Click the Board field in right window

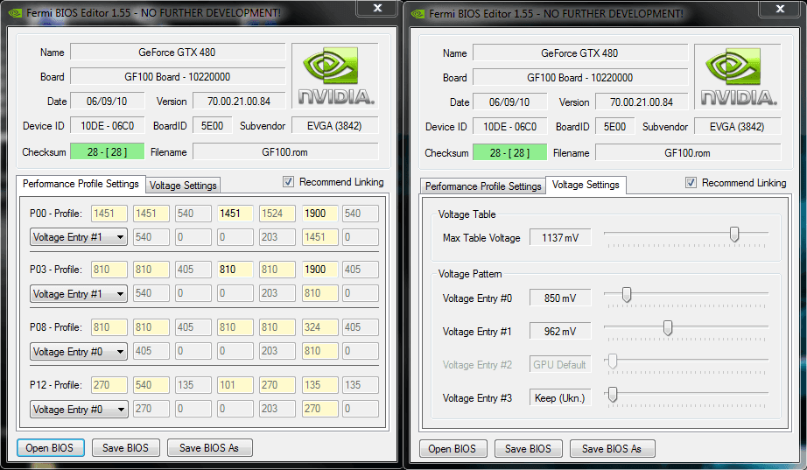tap(580, 78)
